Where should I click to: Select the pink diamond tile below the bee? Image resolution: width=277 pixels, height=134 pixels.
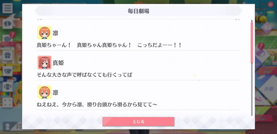[x=267, y=28]
